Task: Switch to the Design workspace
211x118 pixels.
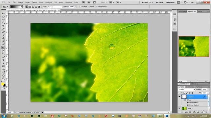Action: pyautogui.click(x=159, y=2)
